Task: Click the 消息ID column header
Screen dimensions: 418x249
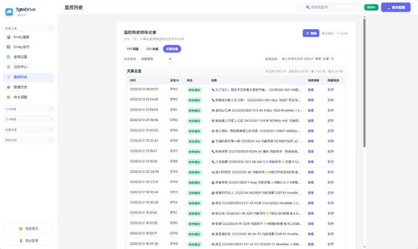Action: (175, 80)
